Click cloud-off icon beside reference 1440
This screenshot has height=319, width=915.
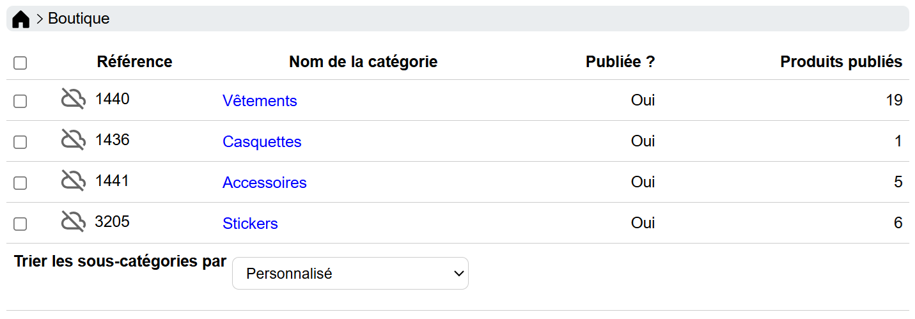[74, 99]
